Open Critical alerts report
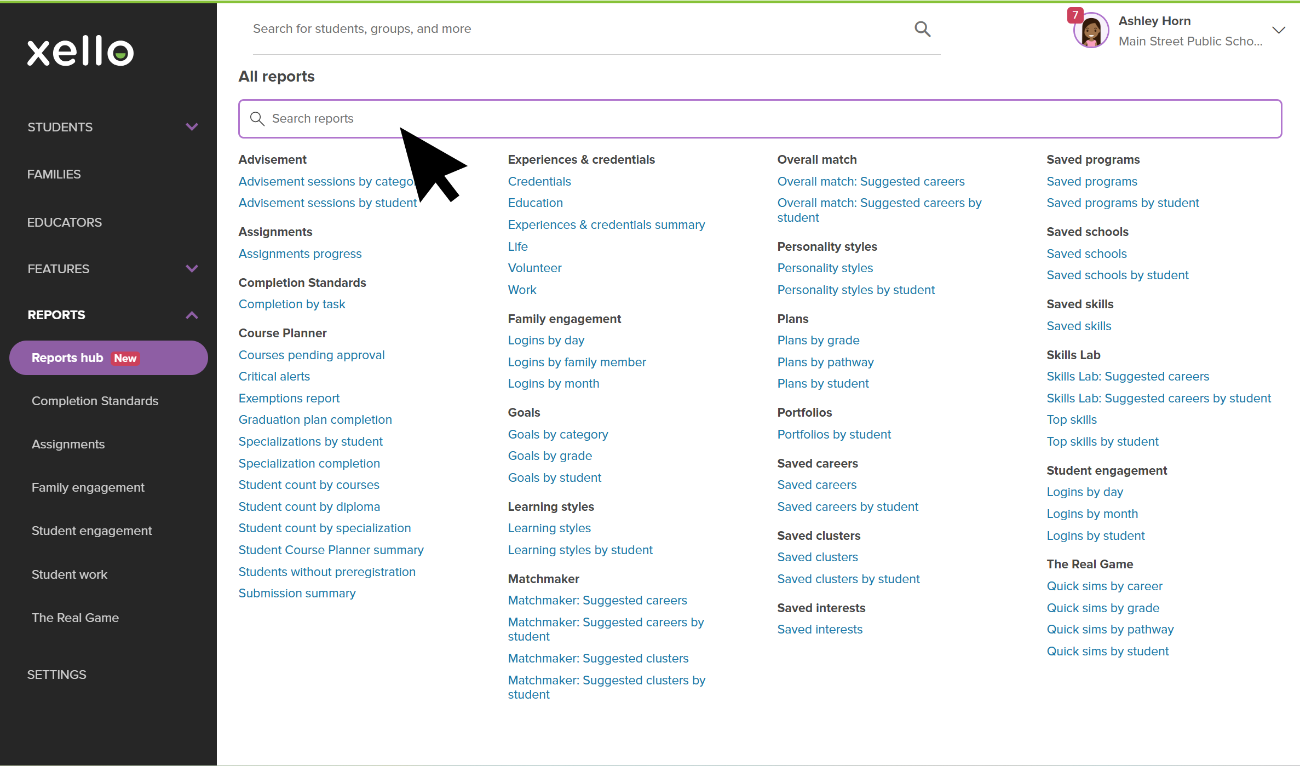Screen dimensions: 1300x766 point(274,376)
